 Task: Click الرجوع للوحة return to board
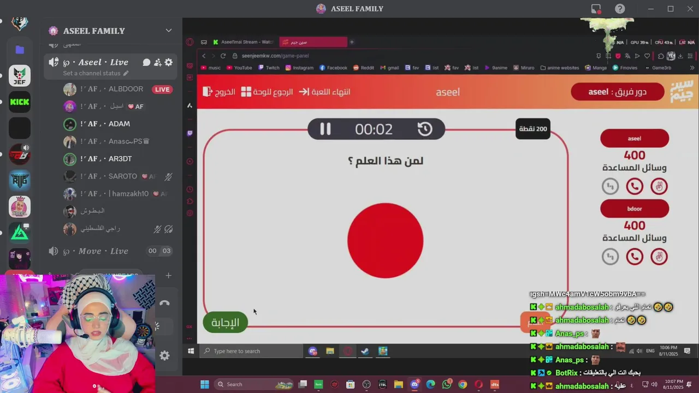point(267,92)
